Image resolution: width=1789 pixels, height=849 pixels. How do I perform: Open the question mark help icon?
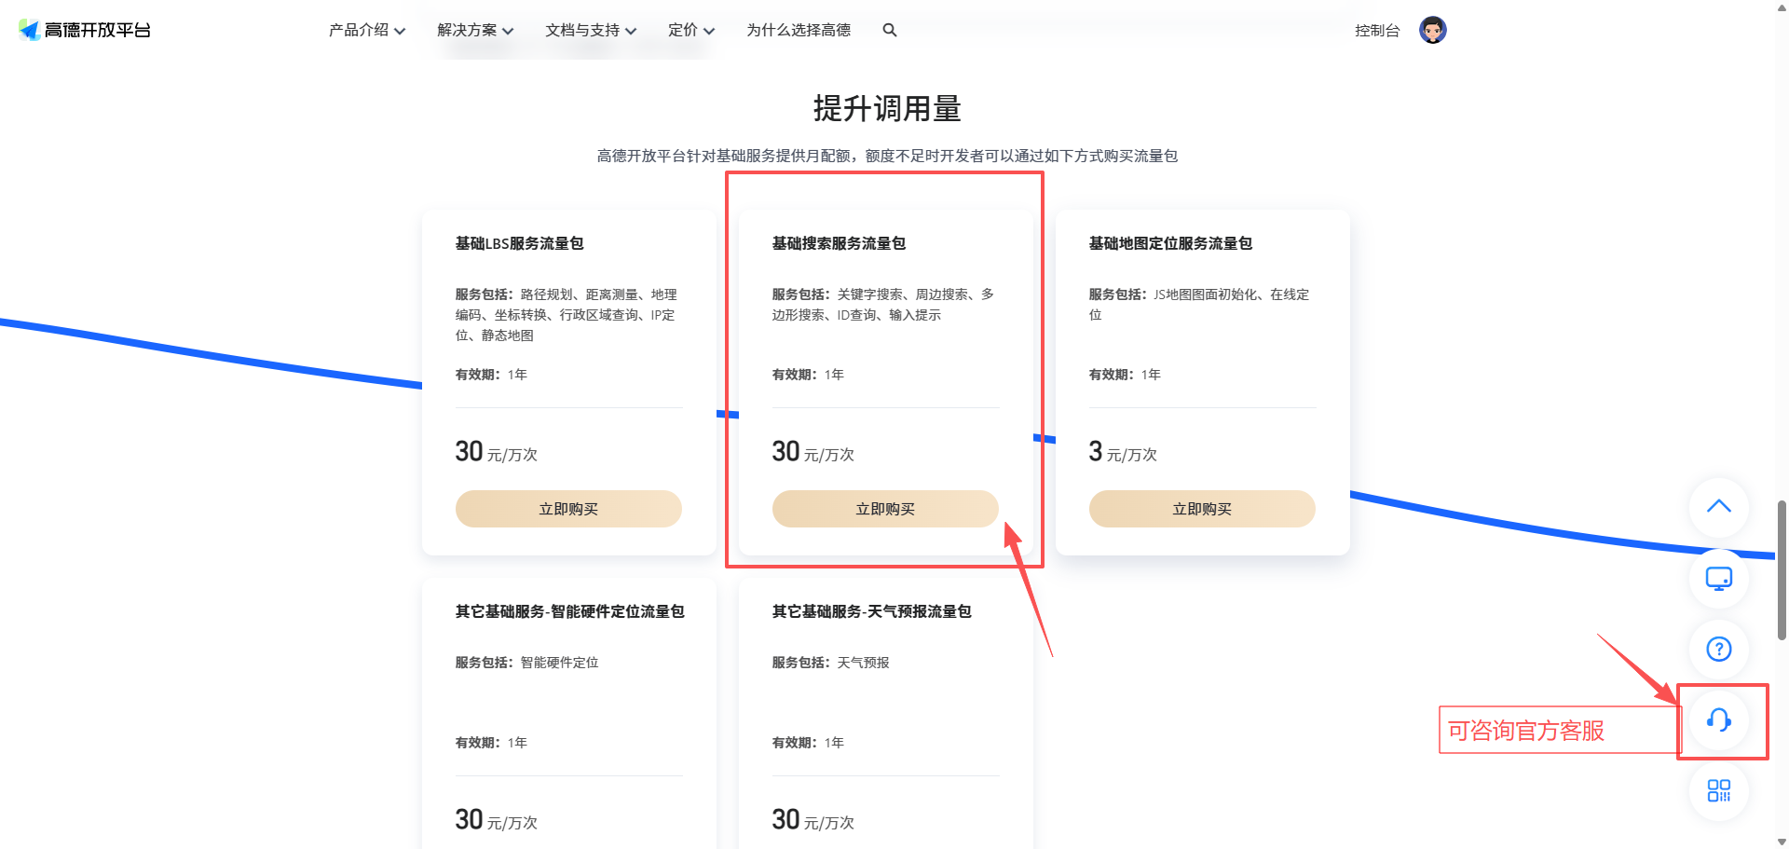coord(1719,650)
